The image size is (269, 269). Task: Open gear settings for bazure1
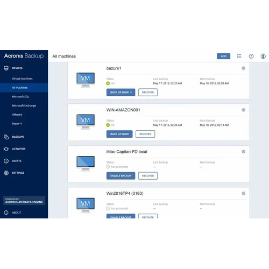244,68
